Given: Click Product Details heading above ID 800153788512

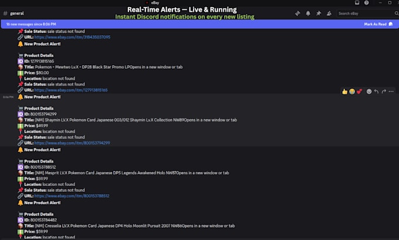Looking at the screenshot, I should [39, 161].
